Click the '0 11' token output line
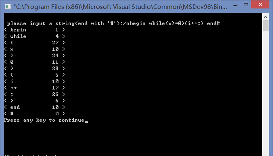 click(x=34, y=62)
